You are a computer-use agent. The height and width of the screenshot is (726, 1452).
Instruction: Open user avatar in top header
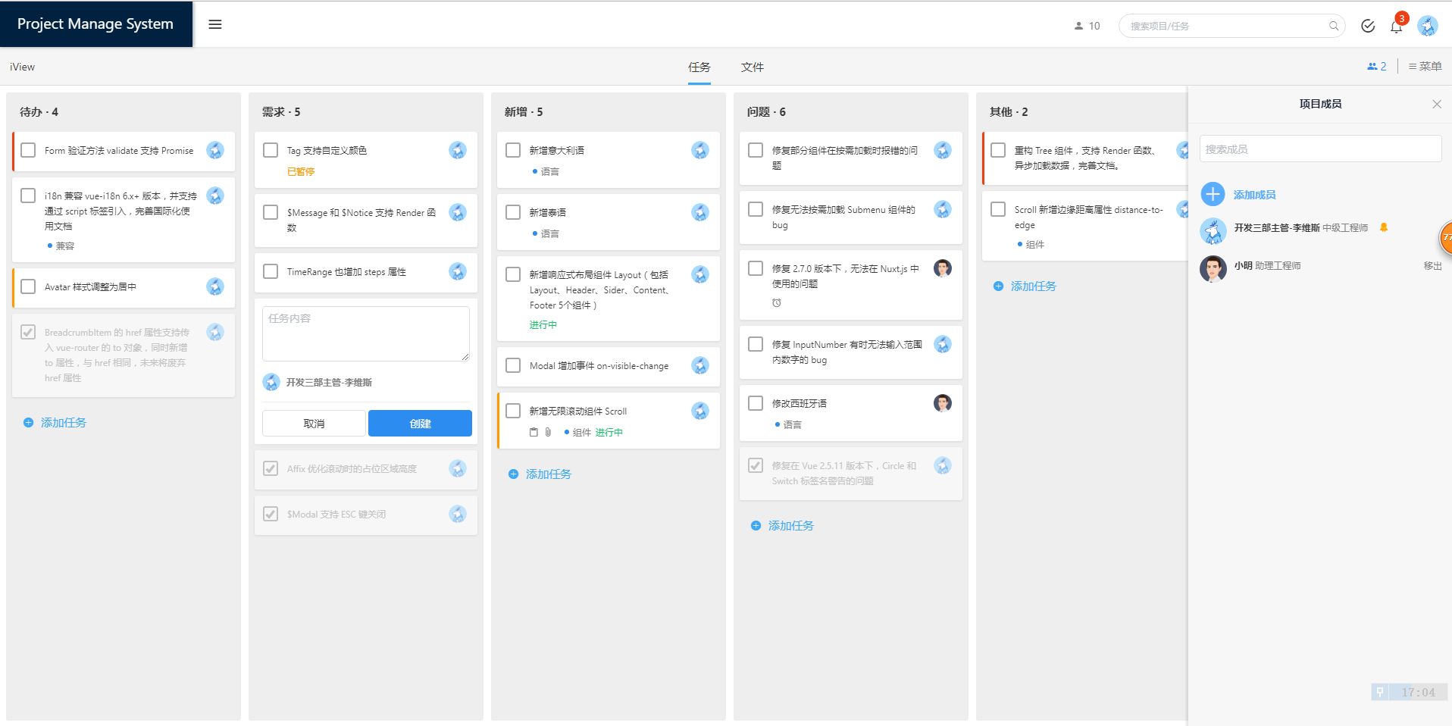pos(1428,26)
